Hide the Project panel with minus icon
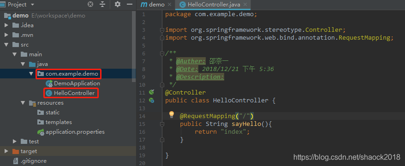Screen dimensions: 405x166 [130, 4]
